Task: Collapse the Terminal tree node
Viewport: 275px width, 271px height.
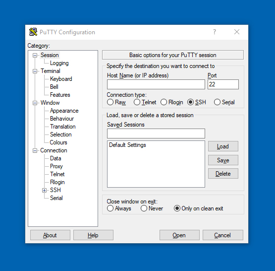Action: (x=35, y=71)
